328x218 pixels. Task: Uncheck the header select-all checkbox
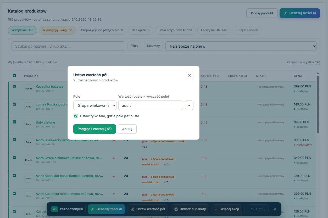pos(14,76)
